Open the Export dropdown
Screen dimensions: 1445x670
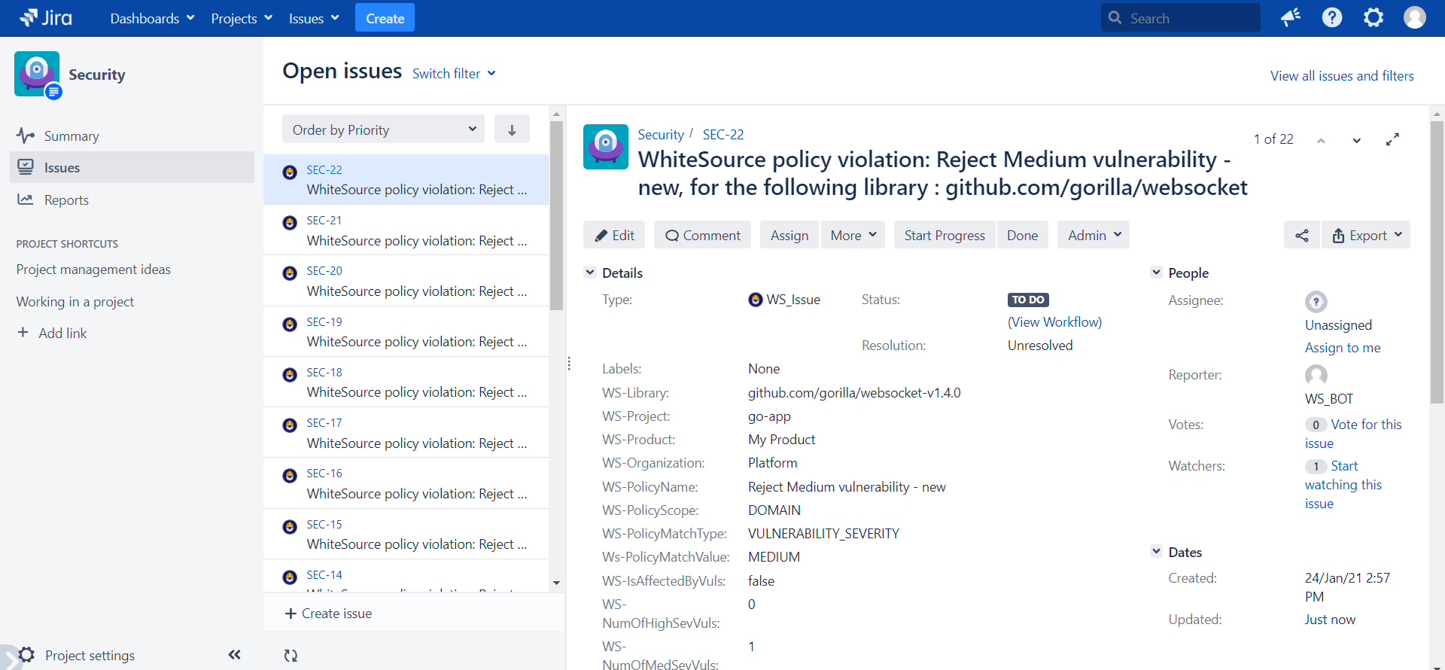coord(1367,236)
